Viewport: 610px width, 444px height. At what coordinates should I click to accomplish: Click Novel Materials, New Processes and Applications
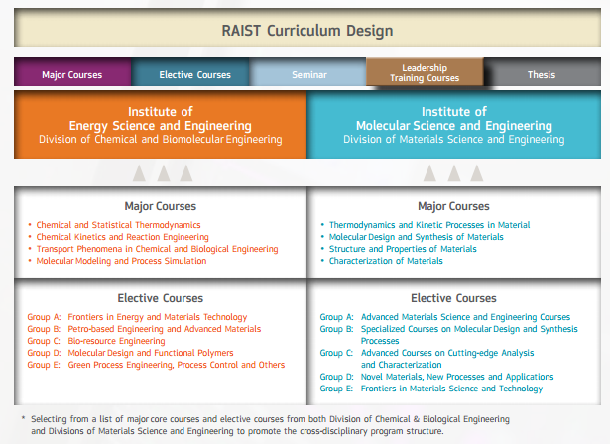coord(457,377)
